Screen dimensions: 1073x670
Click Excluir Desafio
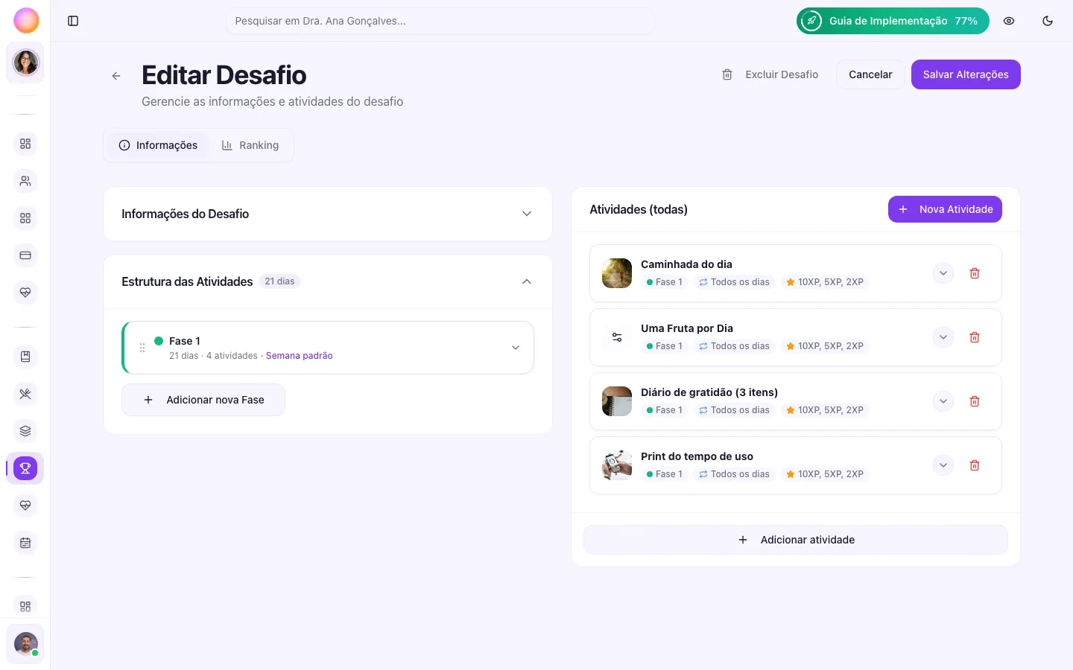click(770, 74)
